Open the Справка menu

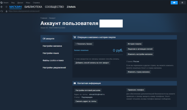[x=36, y=3]
